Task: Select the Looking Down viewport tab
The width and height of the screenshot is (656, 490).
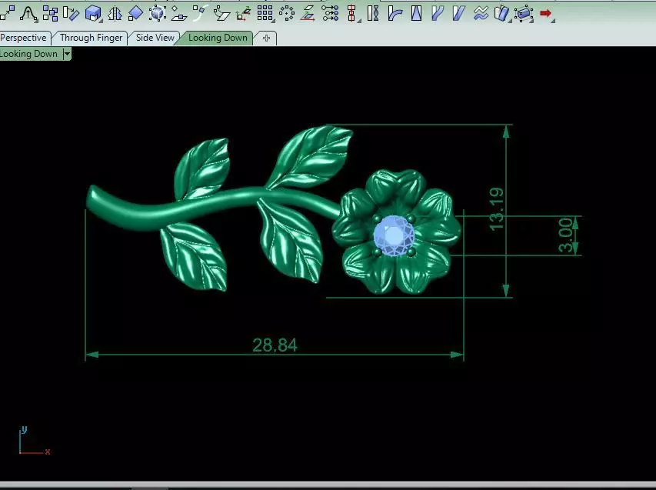Action: click(218, 38)
